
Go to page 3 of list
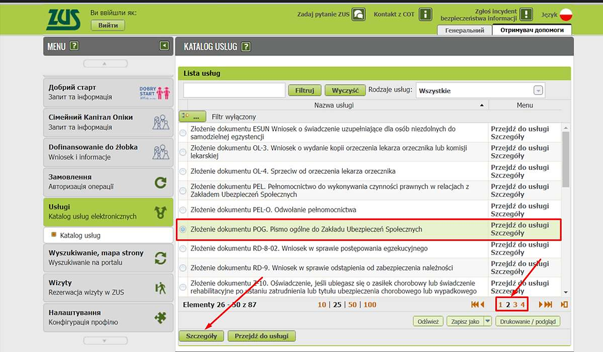pyautogui.click(x=516, y=305)
